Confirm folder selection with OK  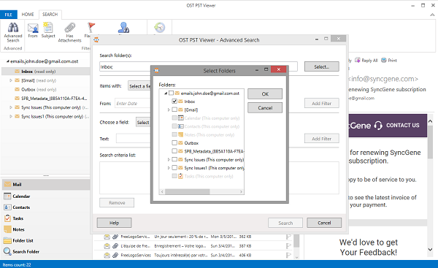point(265,94)
